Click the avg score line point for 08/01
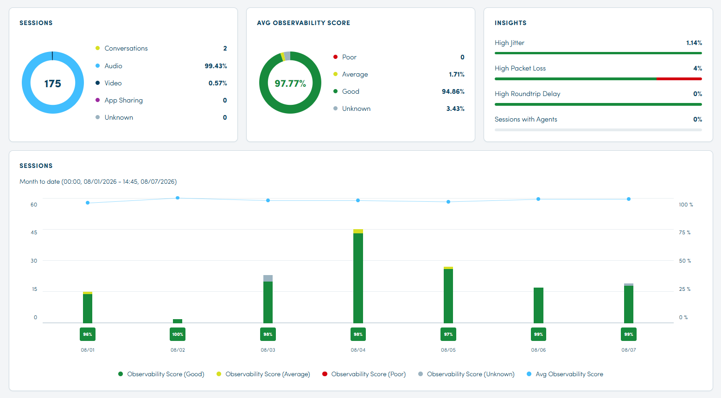 pyautogui.click(x=88, y=203)
